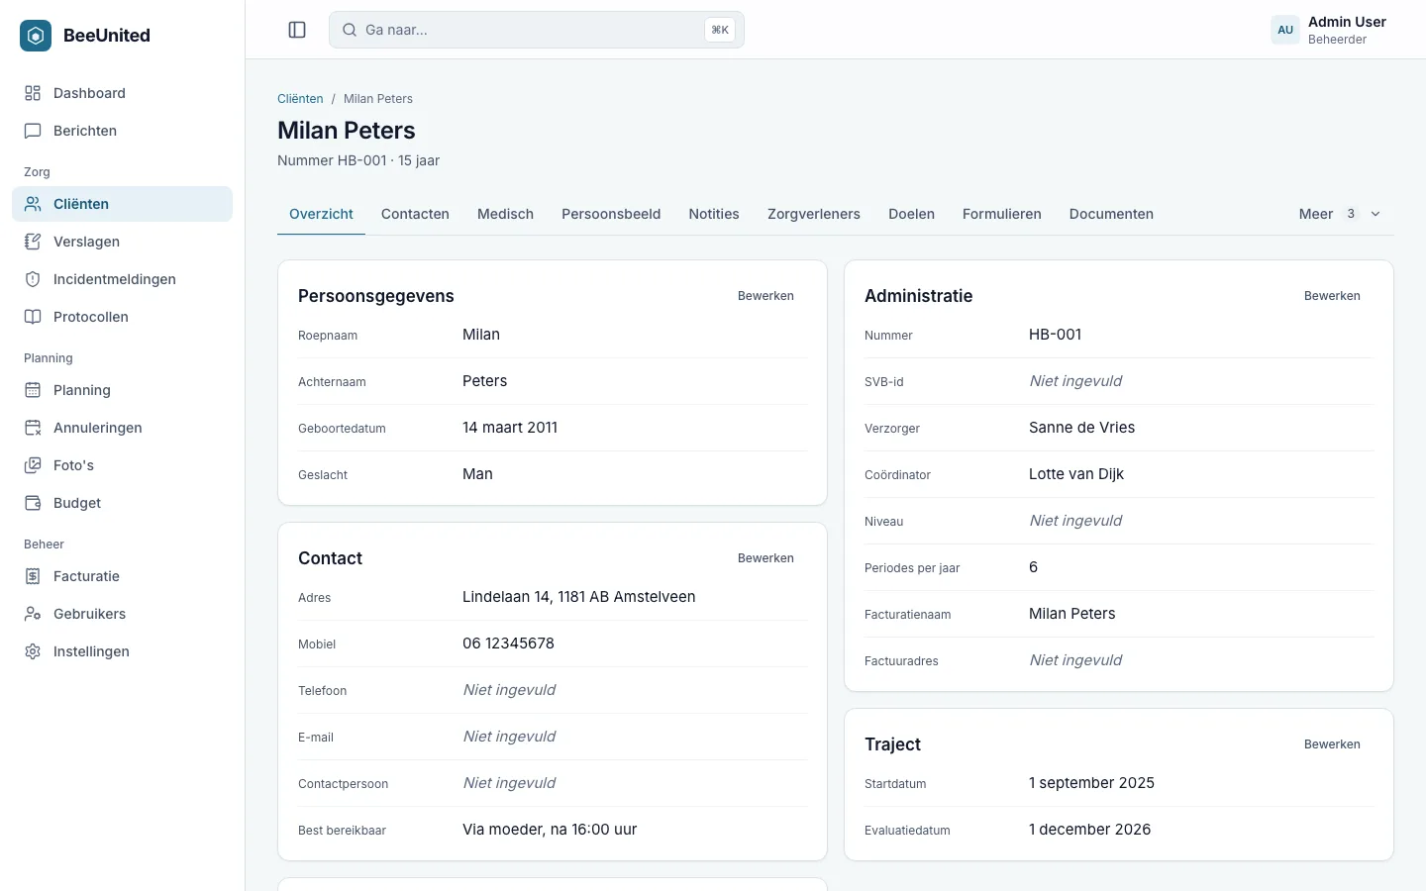Click the search magnifier icon
The image size is (1426, 891).
(x=350, y=30)
